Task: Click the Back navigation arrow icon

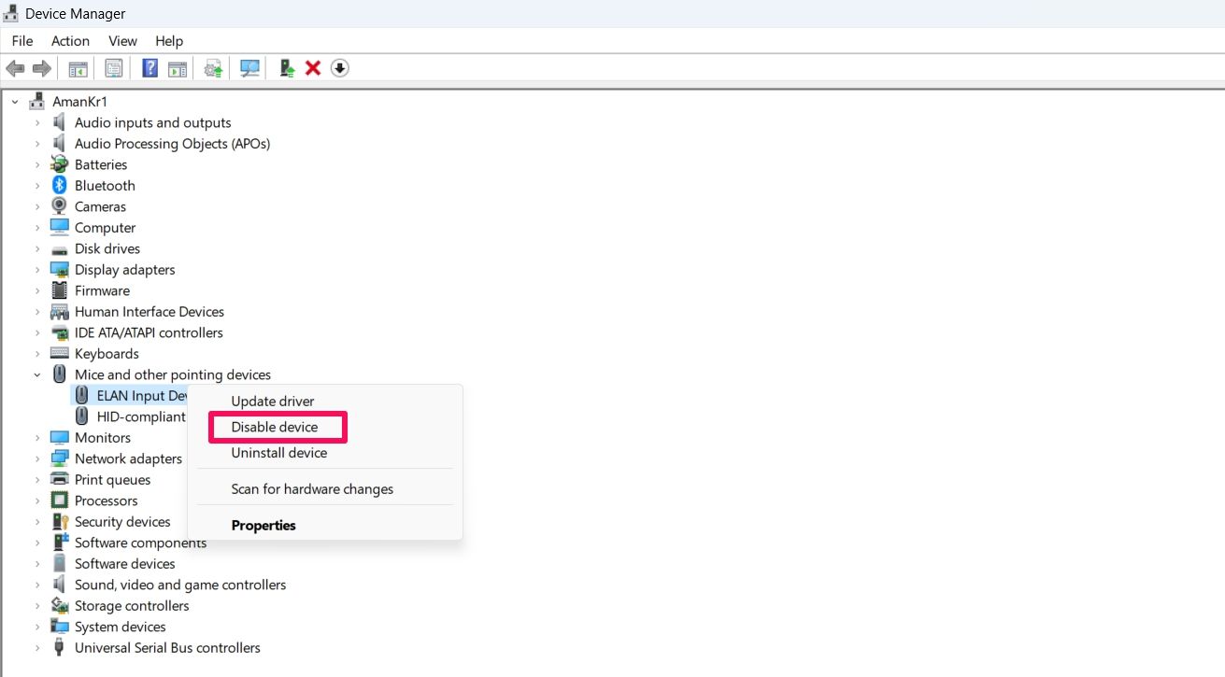Action: [x=15, y=67]
